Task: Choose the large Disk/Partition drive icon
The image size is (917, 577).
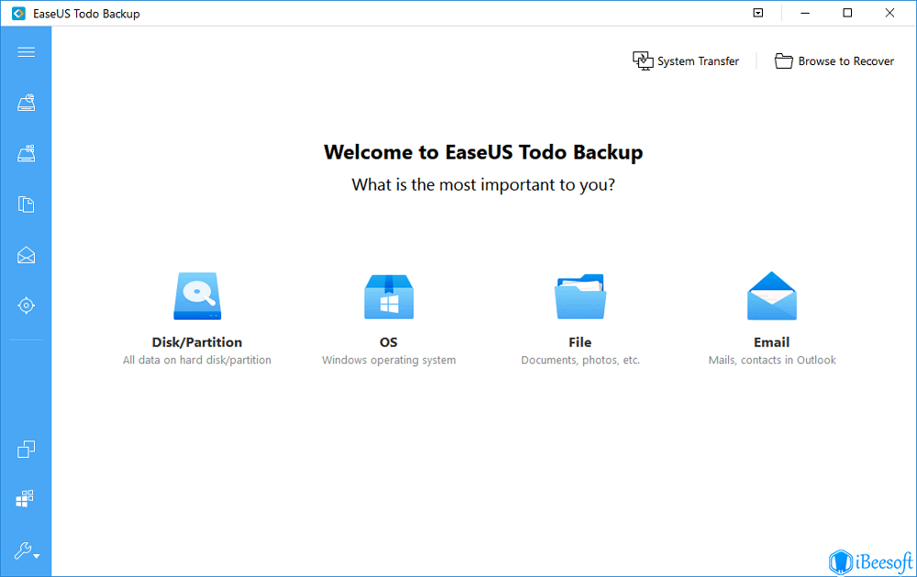Action: (197, 296)
